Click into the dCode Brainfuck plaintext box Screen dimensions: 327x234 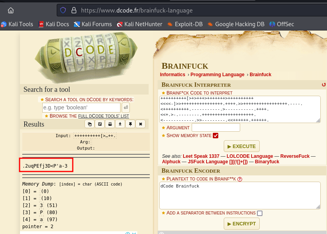(240, 195)
